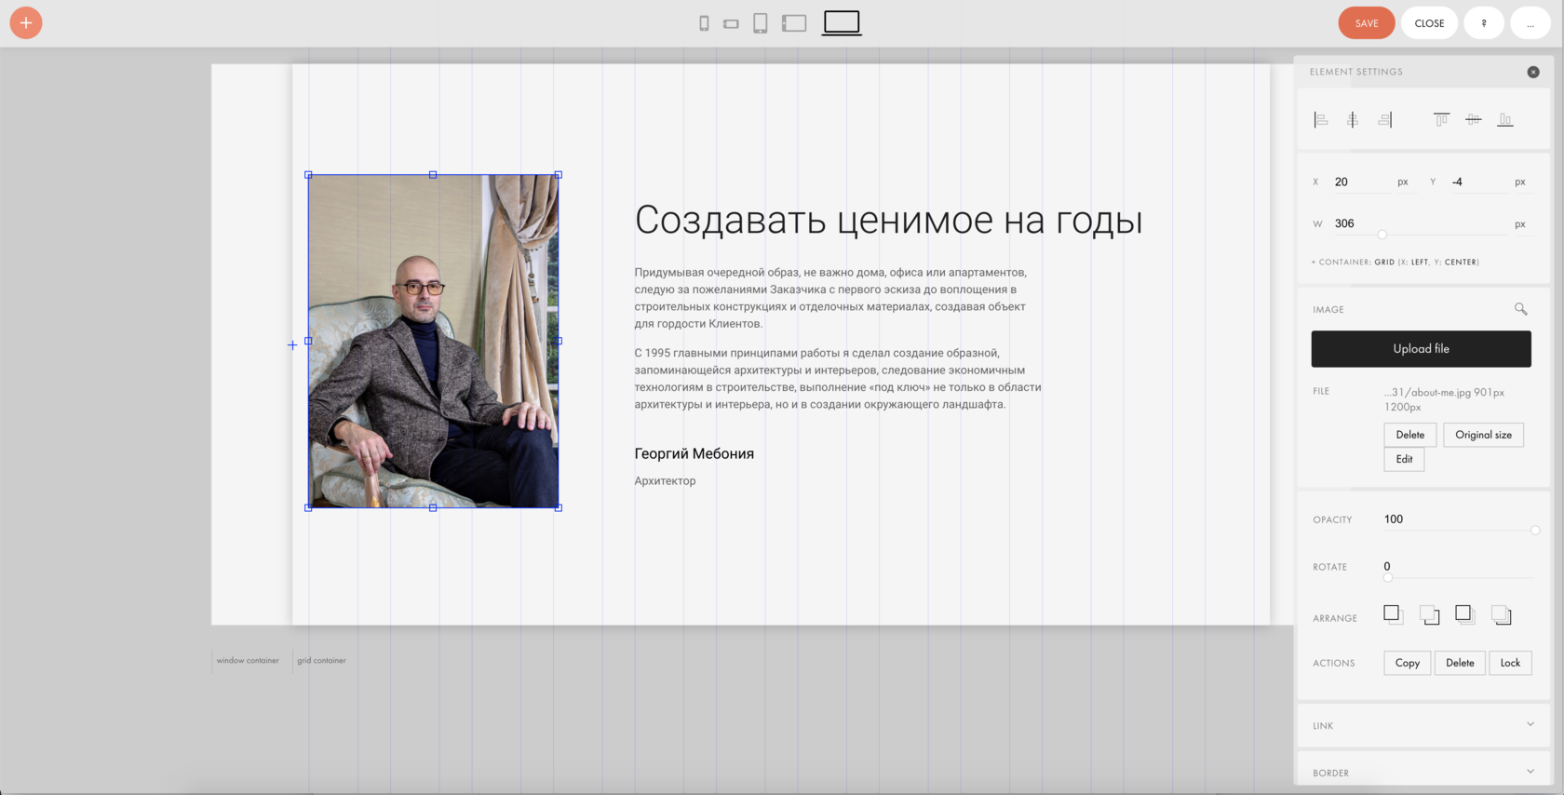1564x795 pixels.
Task: Click the bottom-right resize handle of photo
Action: [559, 507]
